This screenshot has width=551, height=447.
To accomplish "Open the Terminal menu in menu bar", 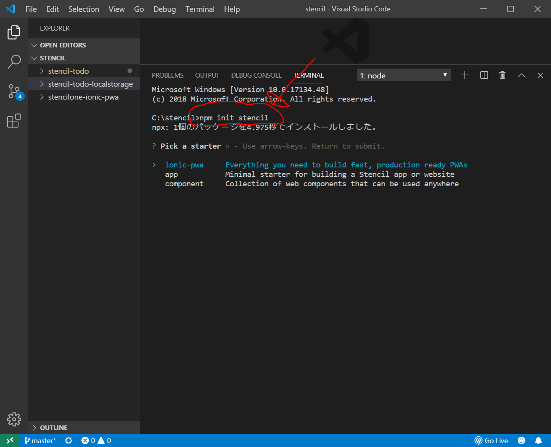I will (200, 9).
